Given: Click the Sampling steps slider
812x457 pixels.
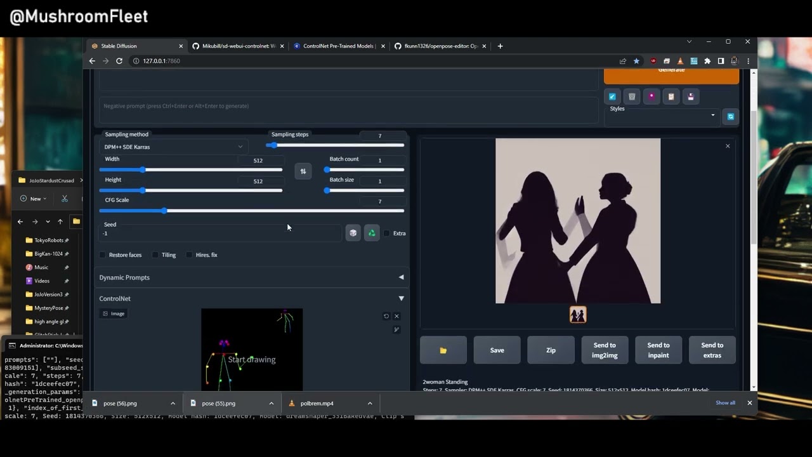Looking at the screenshot, I should (336, 145).
